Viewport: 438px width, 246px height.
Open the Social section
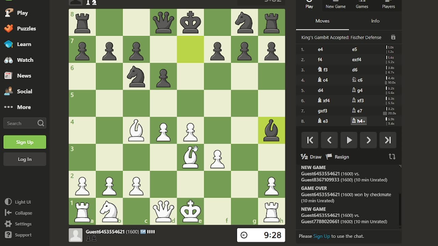pyautogui.click(x=18, y=92)
